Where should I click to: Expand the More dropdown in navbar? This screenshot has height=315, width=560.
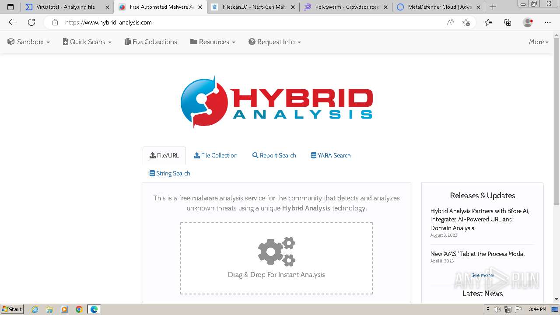coord(539,42)
